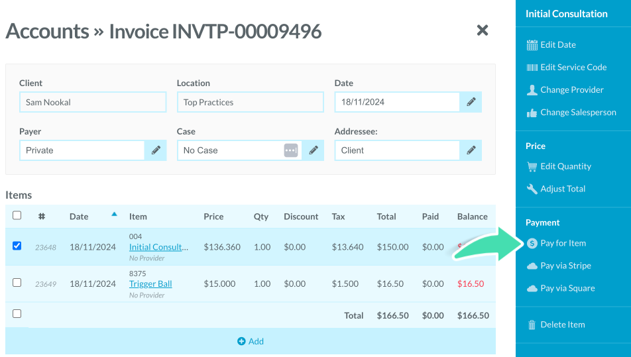Close the invoice with the X icon

tap(482, 30)
